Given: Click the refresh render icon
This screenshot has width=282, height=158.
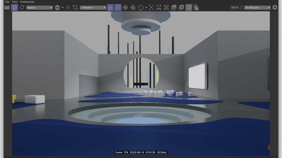Looking at the screenshot, I should click(x=22, y=7).
